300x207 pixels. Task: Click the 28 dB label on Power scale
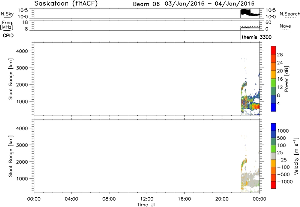pyautogui.click(x=280, y=55)
